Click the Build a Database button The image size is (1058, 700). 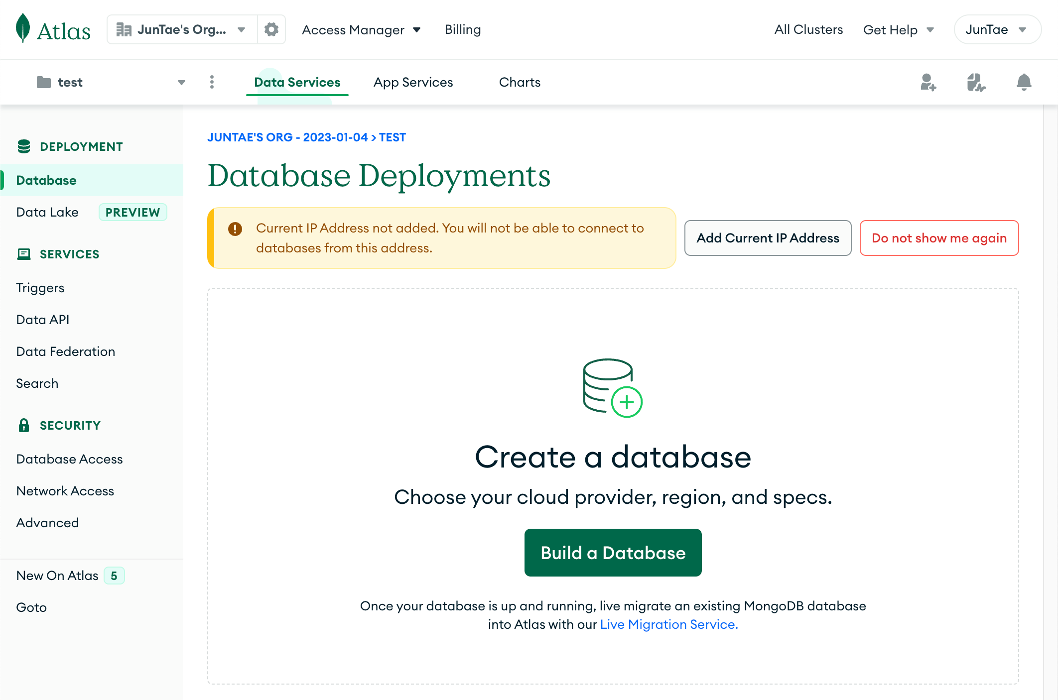[613, 553]
